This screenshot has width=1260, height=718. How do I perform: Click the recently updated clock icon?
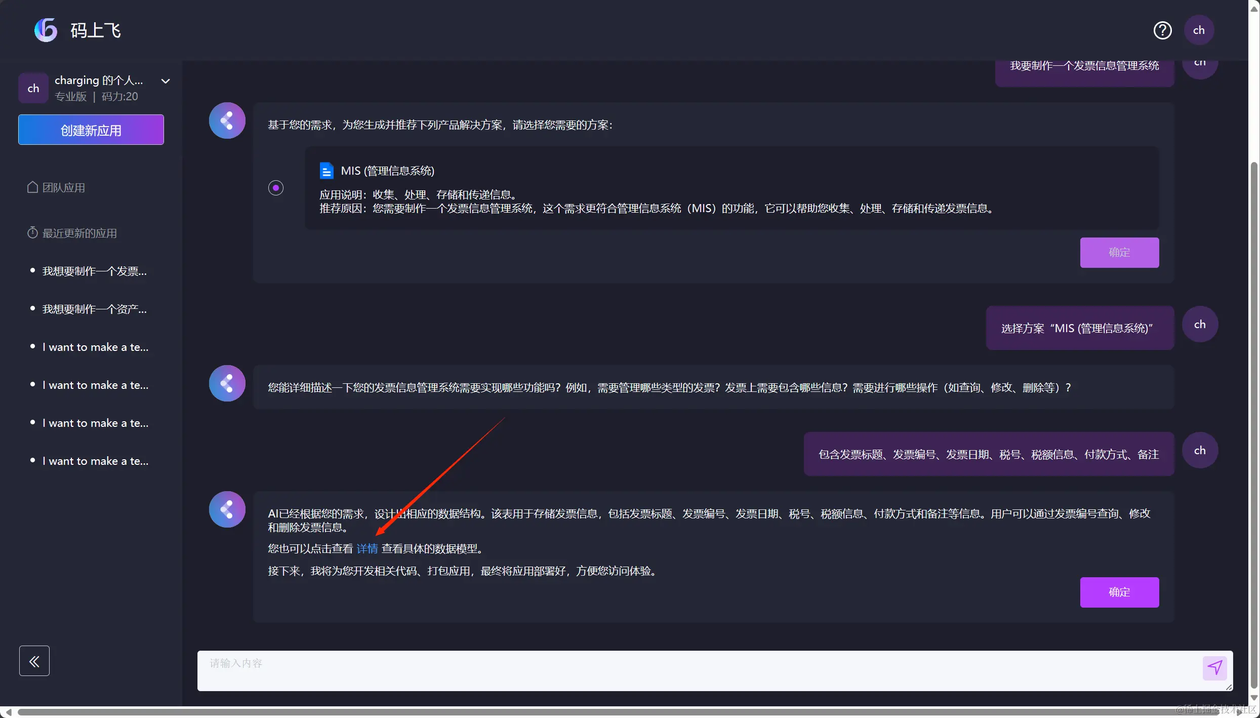pos(32,233)
